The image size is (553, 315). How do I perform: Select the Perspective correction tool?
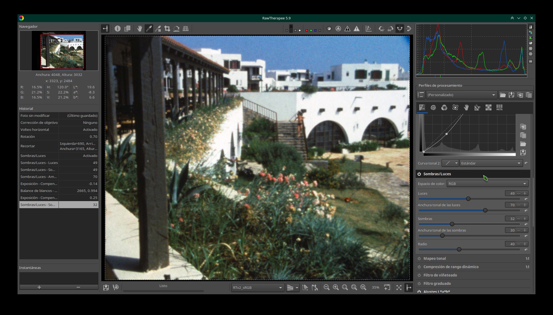[x=186, y=29]
